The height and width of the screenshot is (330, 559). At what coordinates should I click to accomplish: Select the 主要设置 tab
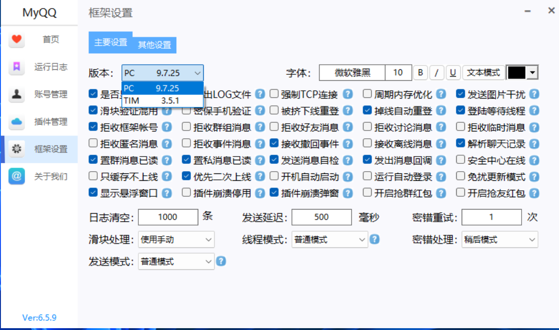coord(111,42)
